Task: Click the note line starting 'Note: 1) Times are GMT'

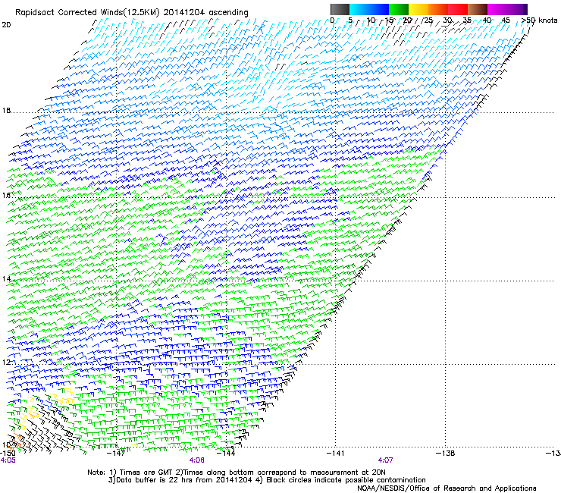Action: 237,473
